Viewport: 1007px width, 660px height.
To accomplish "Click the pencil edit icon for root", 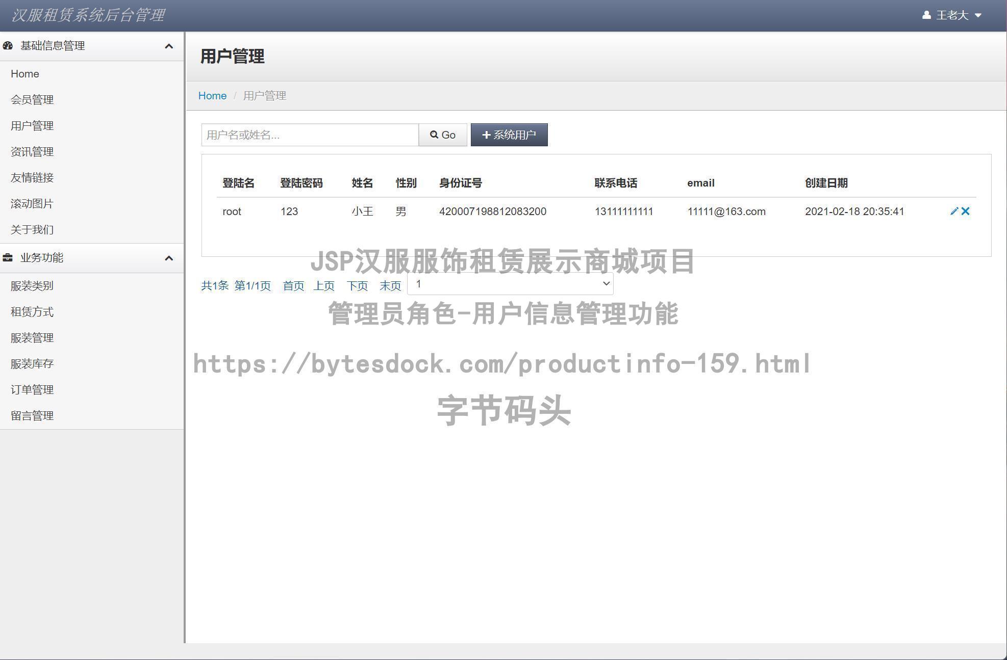I will tap(954, 211).
